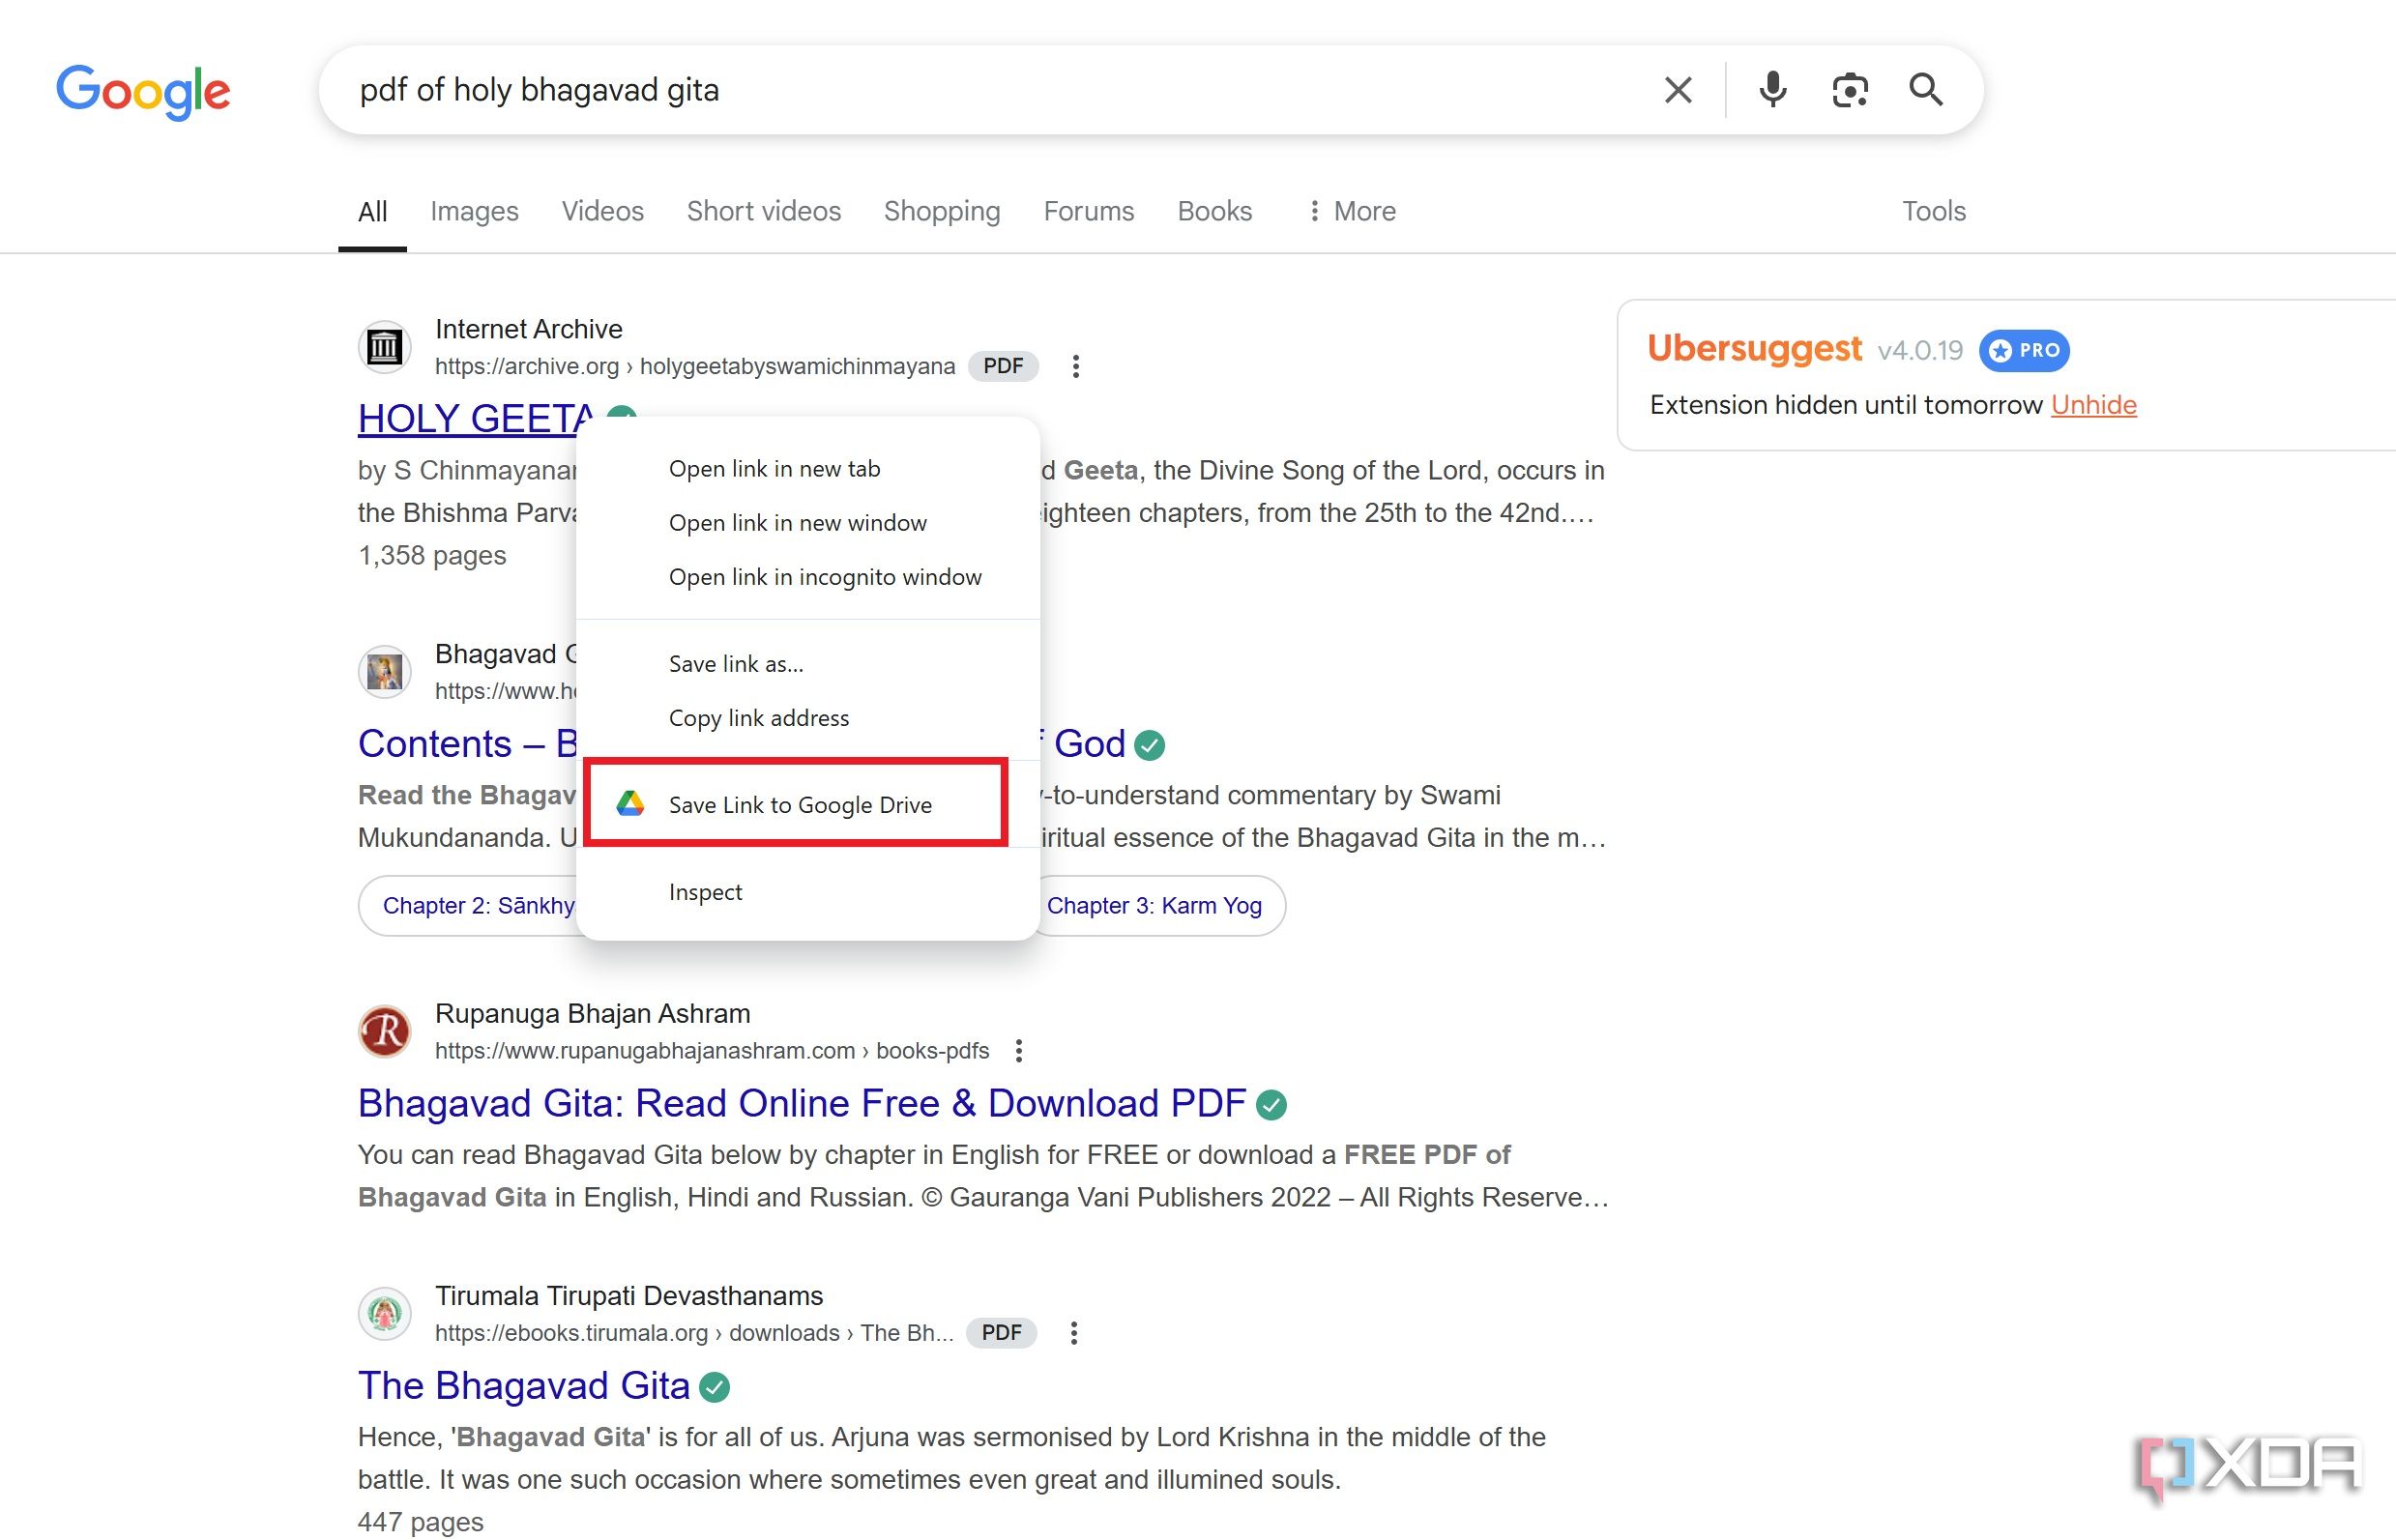Image resolution: width=2396 pixels, height=1540 pixels.
Task: Open Chapter 3: Karm Yog chip
Action: (x=1155, y=906)
